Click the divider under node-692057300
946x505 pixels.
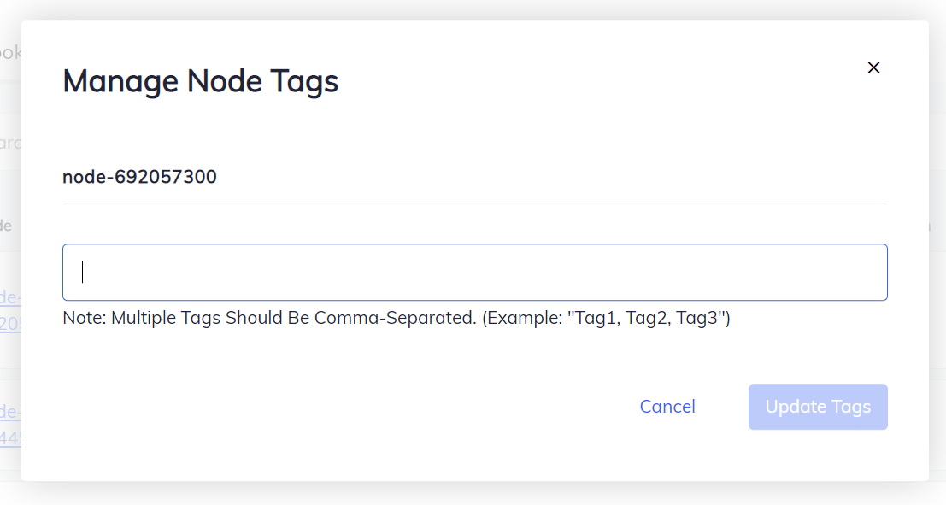tap(474, 203)
